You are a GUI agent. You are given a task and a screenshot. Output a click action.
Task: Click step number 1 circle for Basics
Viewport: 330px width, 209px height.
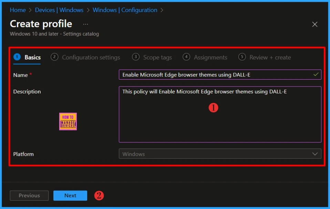point(17,57)
